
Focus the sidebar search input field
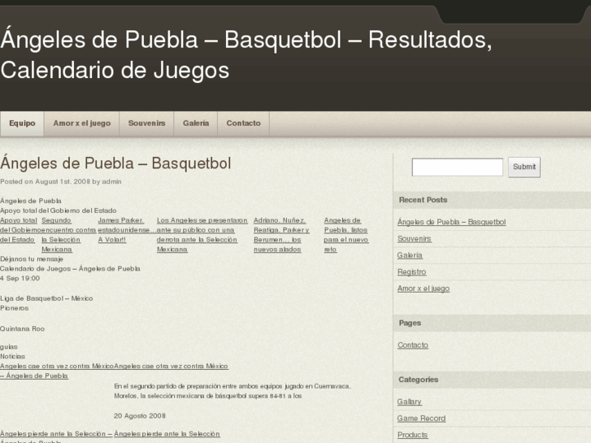[457, 167]
